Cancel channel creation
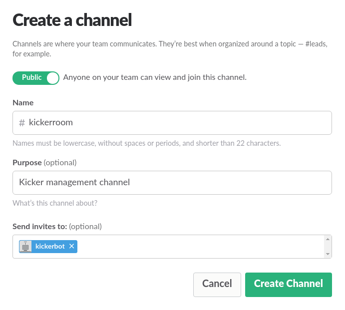345x310 pixels. pos(217,285)
